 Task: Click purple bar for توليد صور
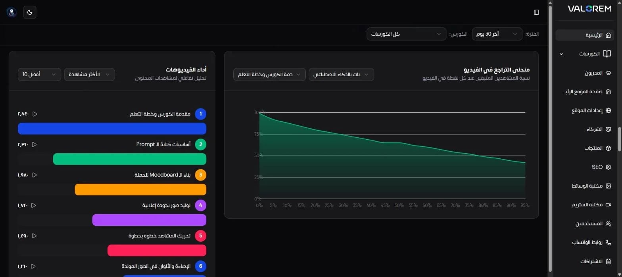tap(149, 220)
